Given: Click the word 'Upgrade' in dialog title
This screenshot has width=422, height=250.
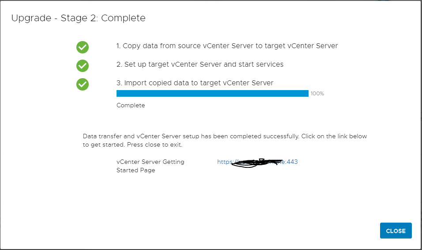Looking at the screenshot, I should [x=31, y=18].
